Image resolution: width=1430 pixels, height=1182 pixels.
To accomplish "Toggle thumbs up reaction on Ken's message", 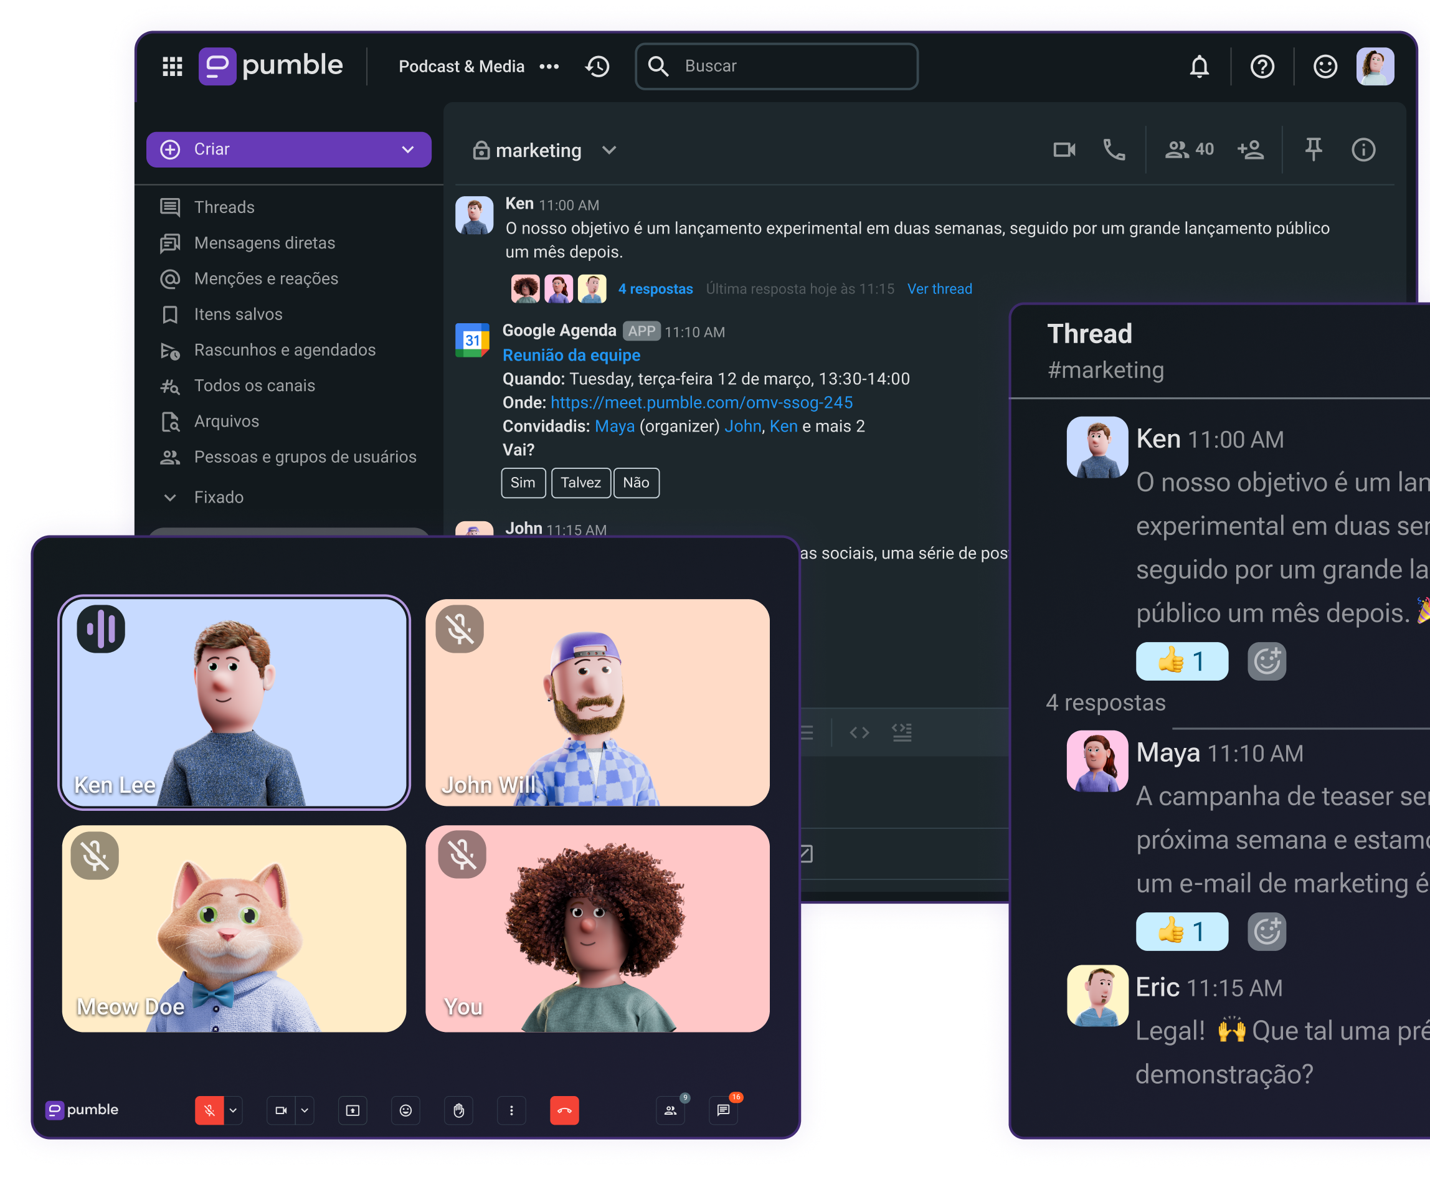I will [1181, 661].
